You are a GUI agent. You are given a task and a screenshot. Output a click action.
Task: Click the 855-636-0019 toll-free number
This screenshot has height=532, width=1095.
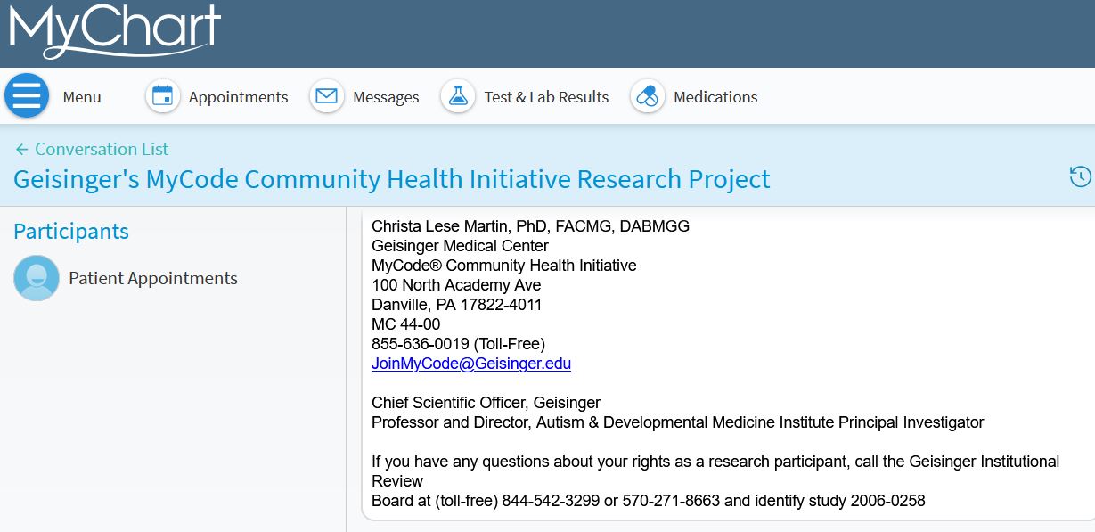click(x=458, y=344)
